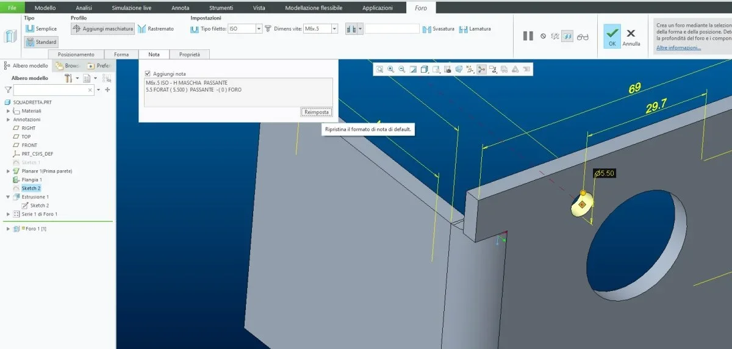
Task: Select the attached preview icon
Action: pyautogui.click(x=568, y=36)
